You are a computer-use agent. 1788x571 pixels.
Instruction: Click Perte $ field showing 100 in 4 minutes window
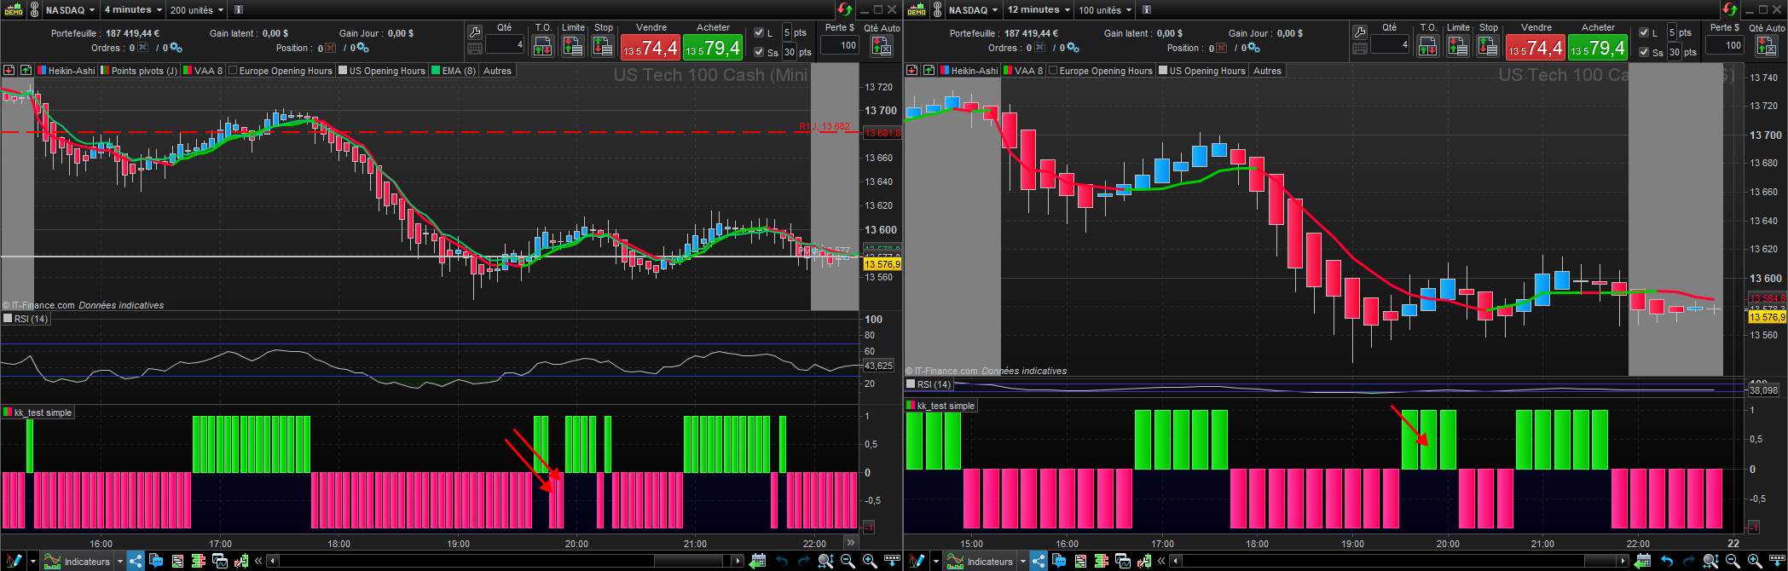point(840,45)
